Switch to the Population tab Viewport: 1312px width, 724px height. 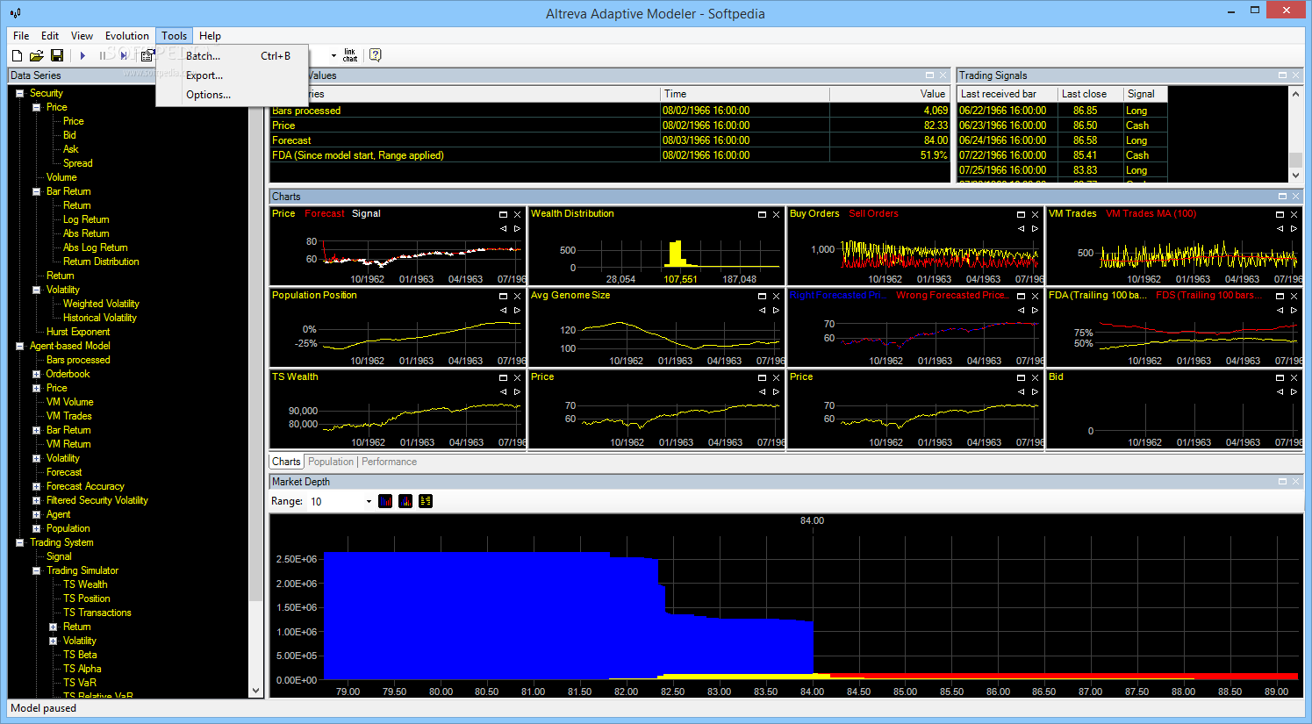pos(331,462)
